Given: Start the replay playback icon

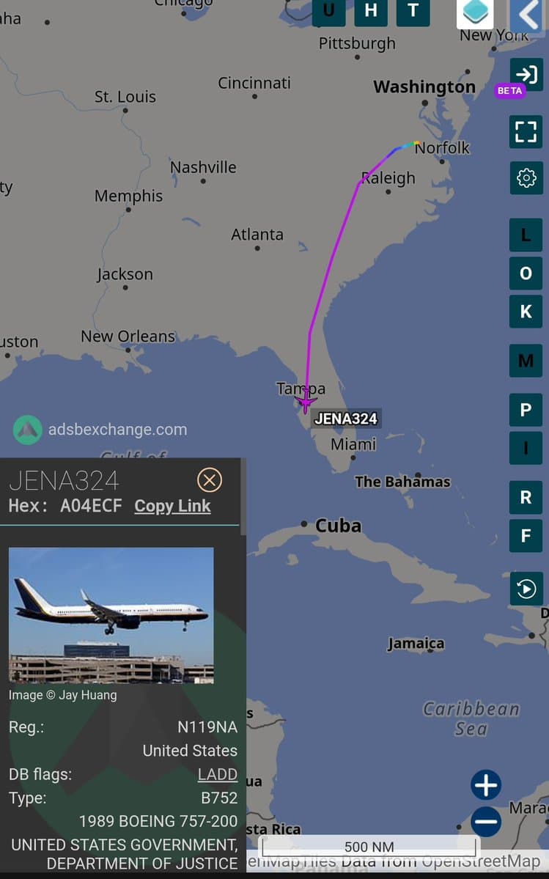Looking at the screenshot, I should tap(526, 589).
